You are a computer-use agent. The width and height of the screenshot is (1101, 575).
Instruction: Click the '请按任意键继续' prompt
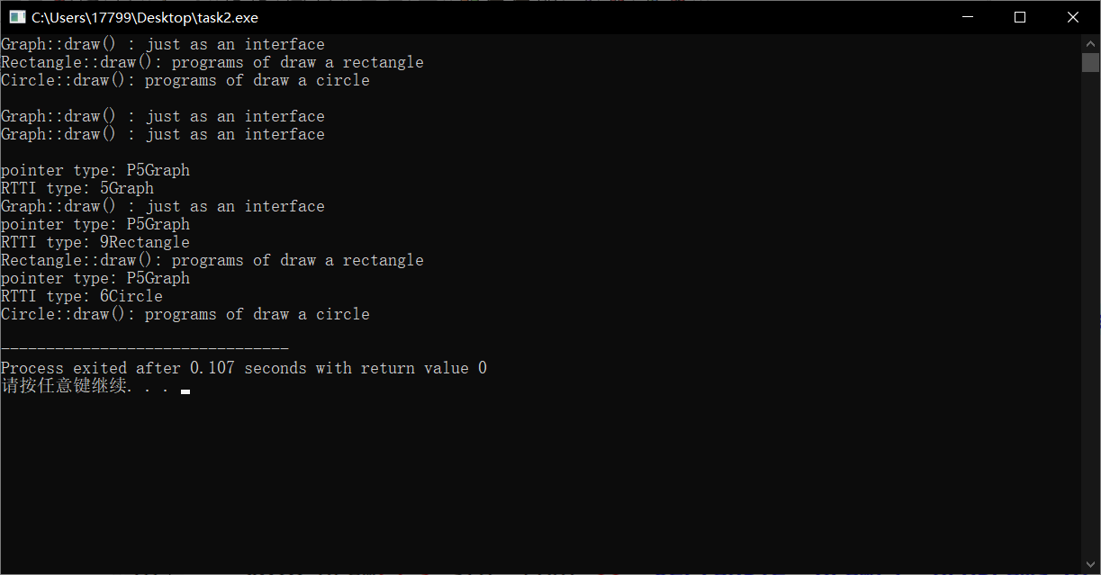(x=64, y=387)
